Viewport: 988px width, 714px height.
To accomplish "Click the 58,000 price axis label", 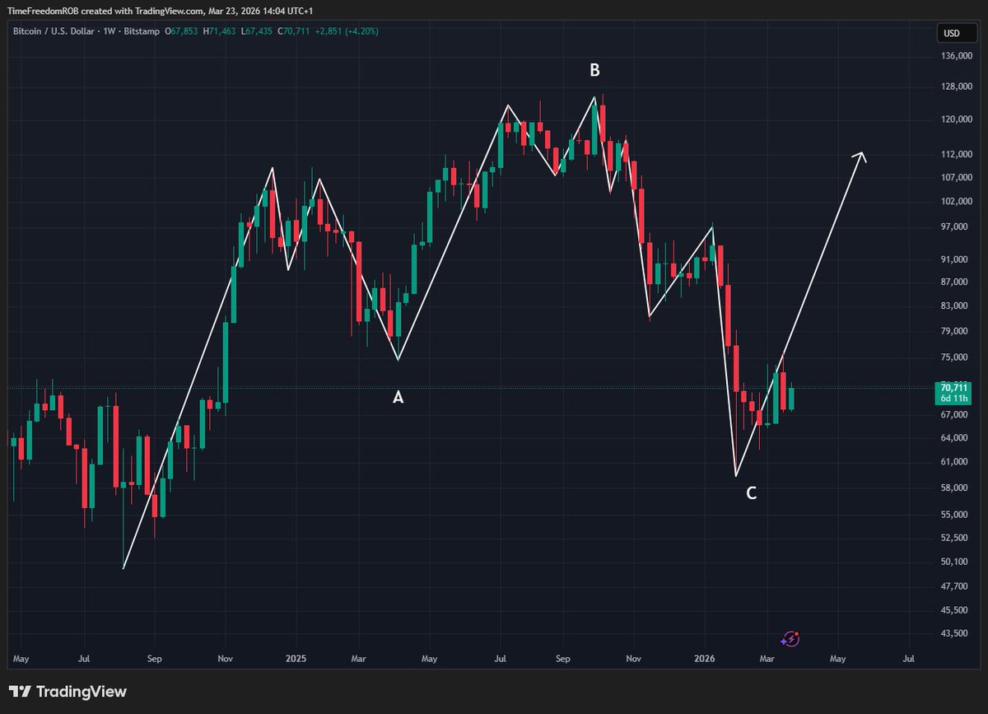I will [953, 488].
